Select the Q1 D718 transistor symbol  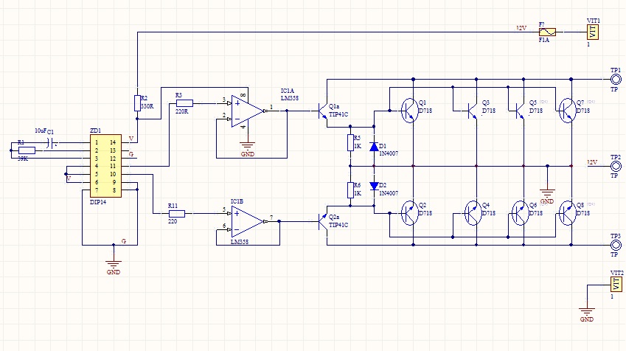[x=410, y=111]
